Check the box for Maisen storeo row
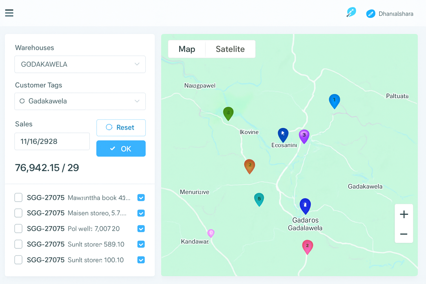426x284 pixels. click(x=18, y=213)
